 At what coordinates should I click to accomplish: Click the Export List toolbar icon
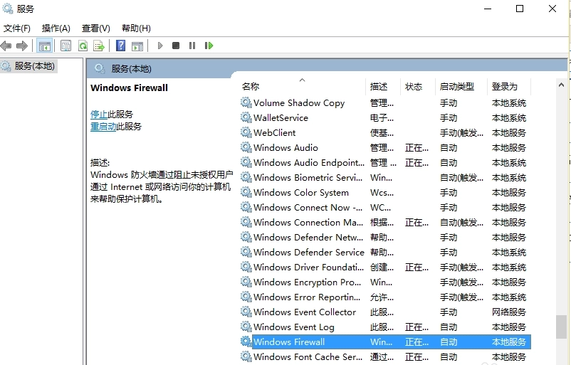(99, 46)
